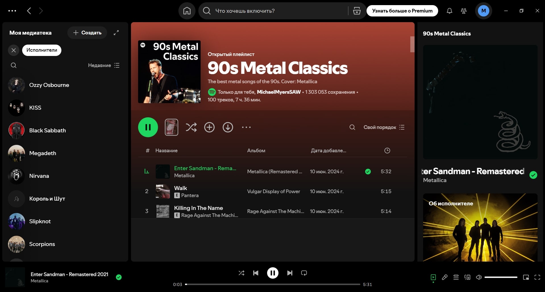Show lyrics with microphone icon
Viewport: 545px width, 292px height.
click(444, 277)
